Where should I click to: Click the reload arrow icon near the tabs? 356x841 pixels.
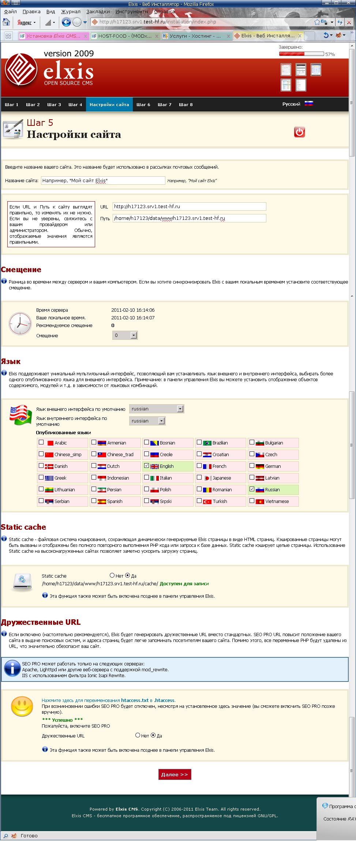326,35
